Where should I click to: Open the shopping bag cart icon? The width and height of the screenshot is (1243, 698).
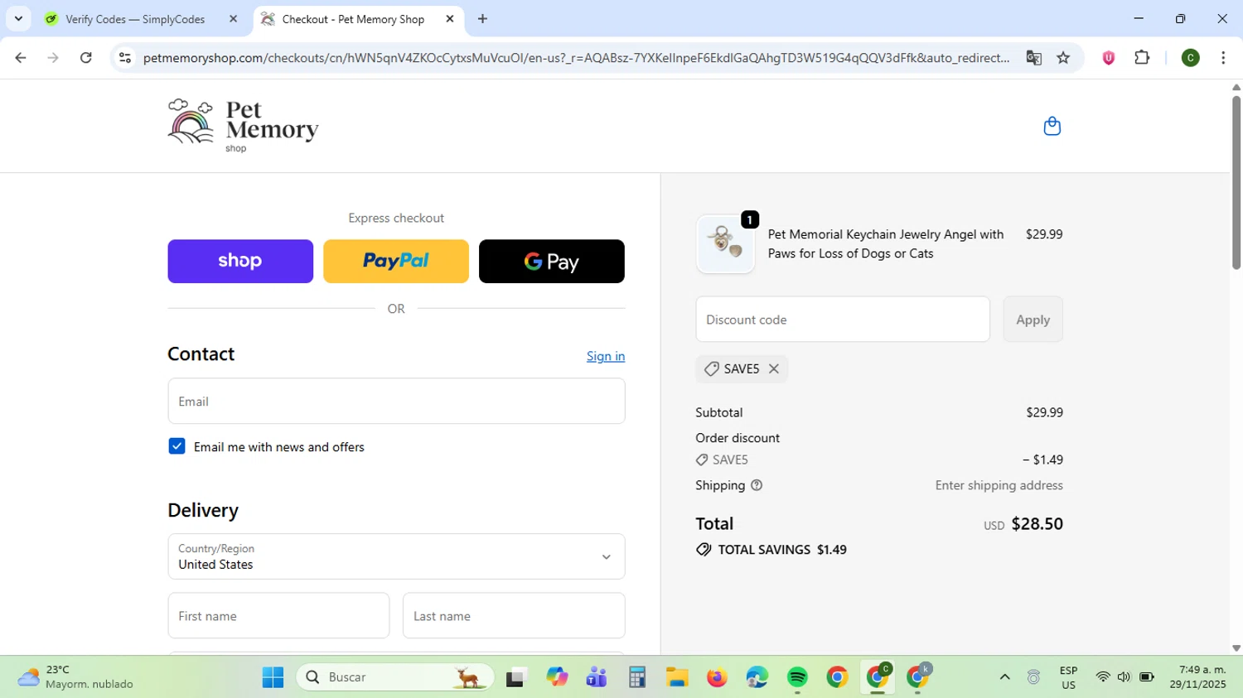click(1052, 126)
